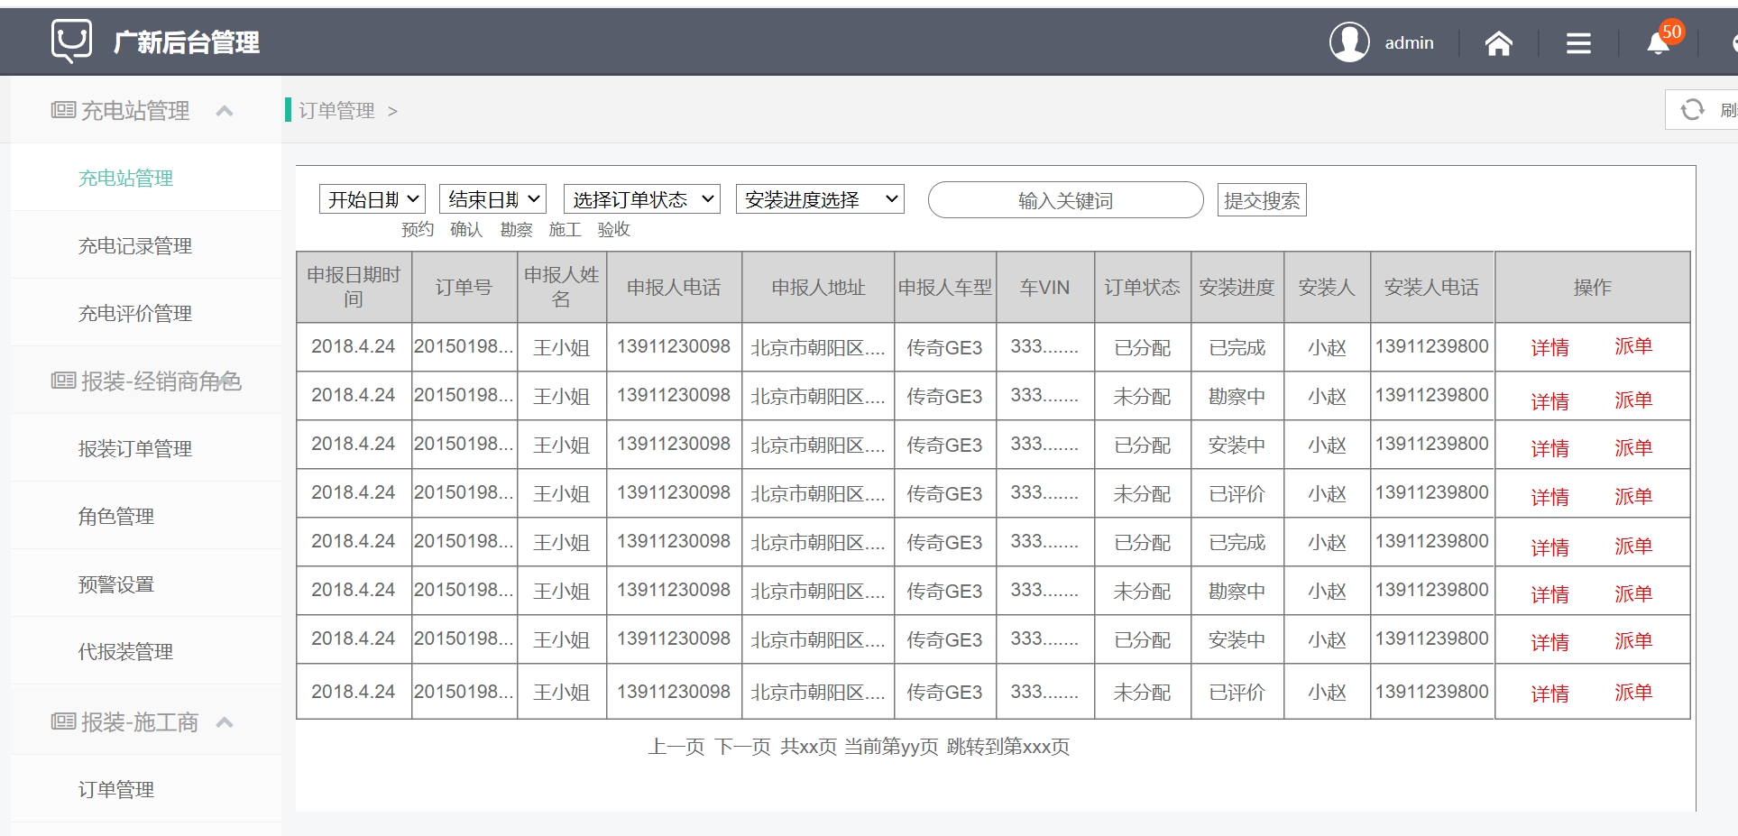The height and width of the screenshot is (836, 1738).
Task: Collapse the 充电站管理 section chevron
Action: coord(225,111)
